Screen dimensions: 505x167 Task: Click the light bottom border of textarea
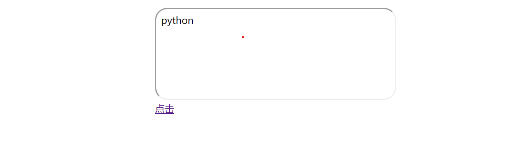pos(276,99)
